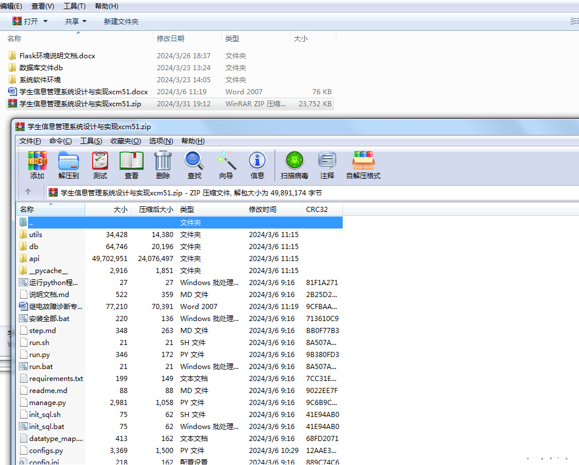Screen dimensions: 579x465
Task: Open 命令(C) menu in WinRAR
Action: tap(61, 141)
